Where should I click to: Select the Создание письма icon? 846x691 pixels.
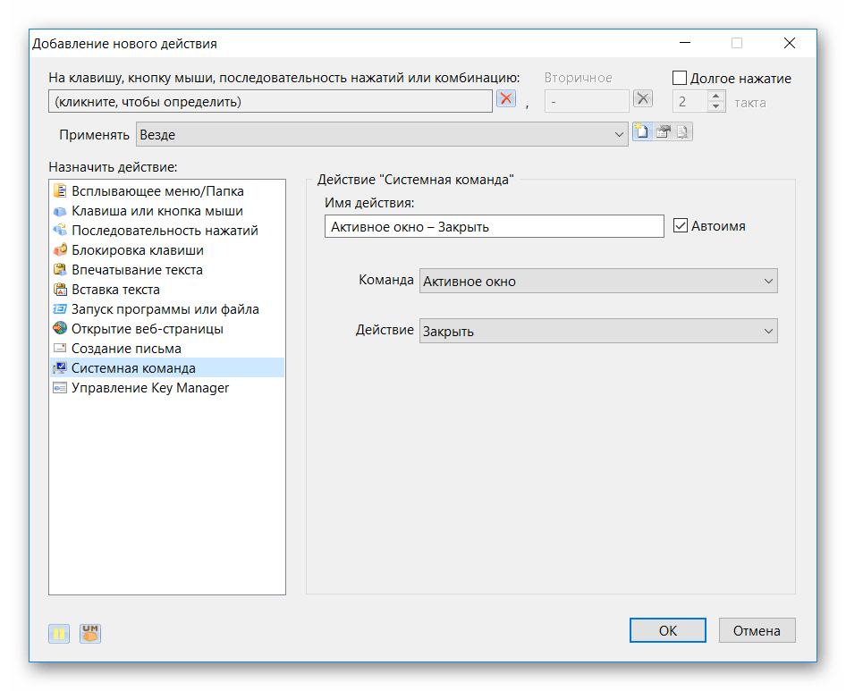point(60,349)
